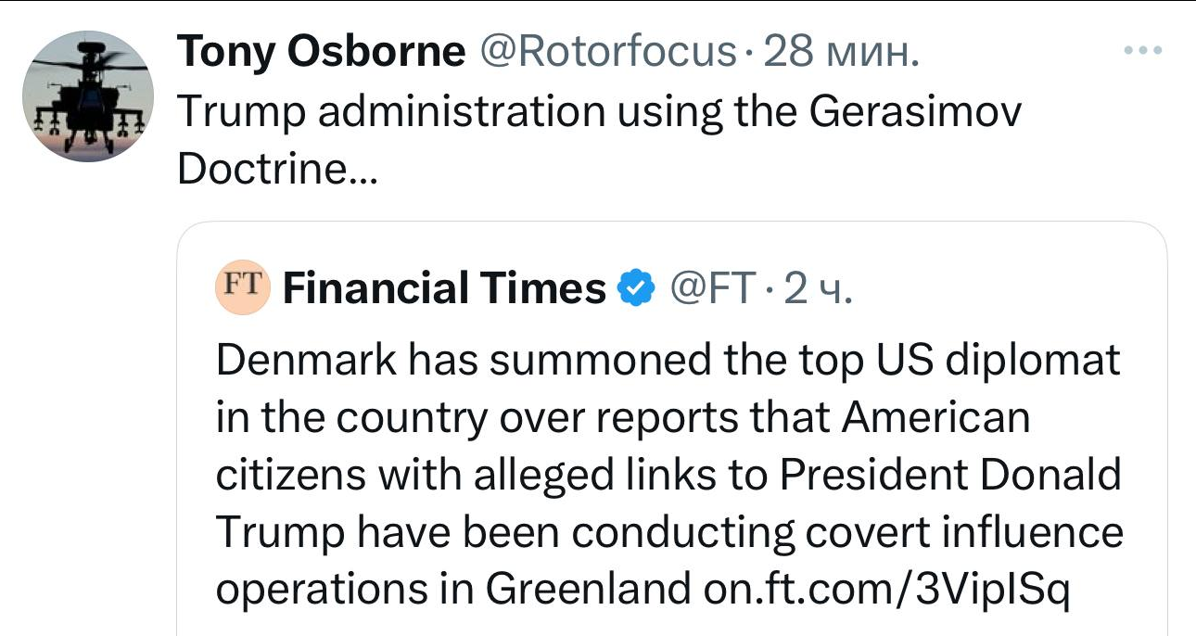Open the Financial Times account name
1196x636 pixels.
(x=444, y=288)
